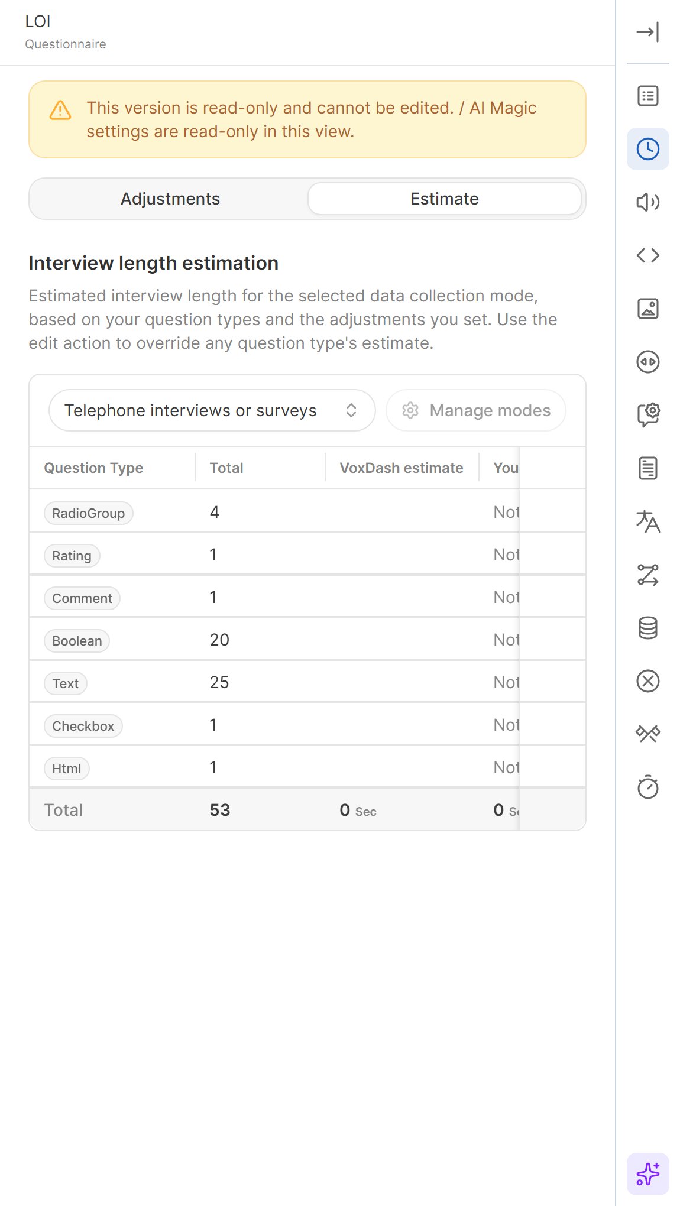Select the Comment question type tag
This screenshot has width=680, height=1206.
tap(82, 598)
